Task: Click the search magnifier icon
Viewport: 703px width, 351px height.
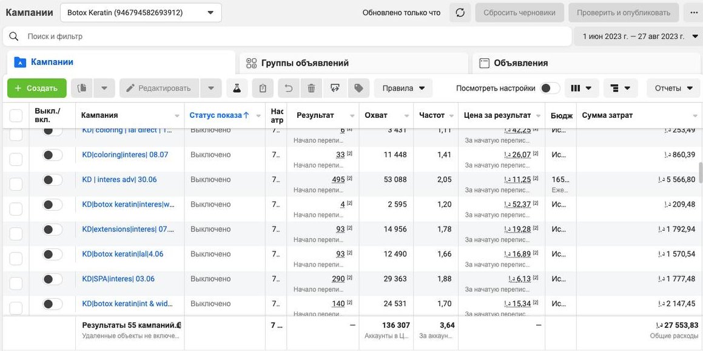Action: click(14, 36)
